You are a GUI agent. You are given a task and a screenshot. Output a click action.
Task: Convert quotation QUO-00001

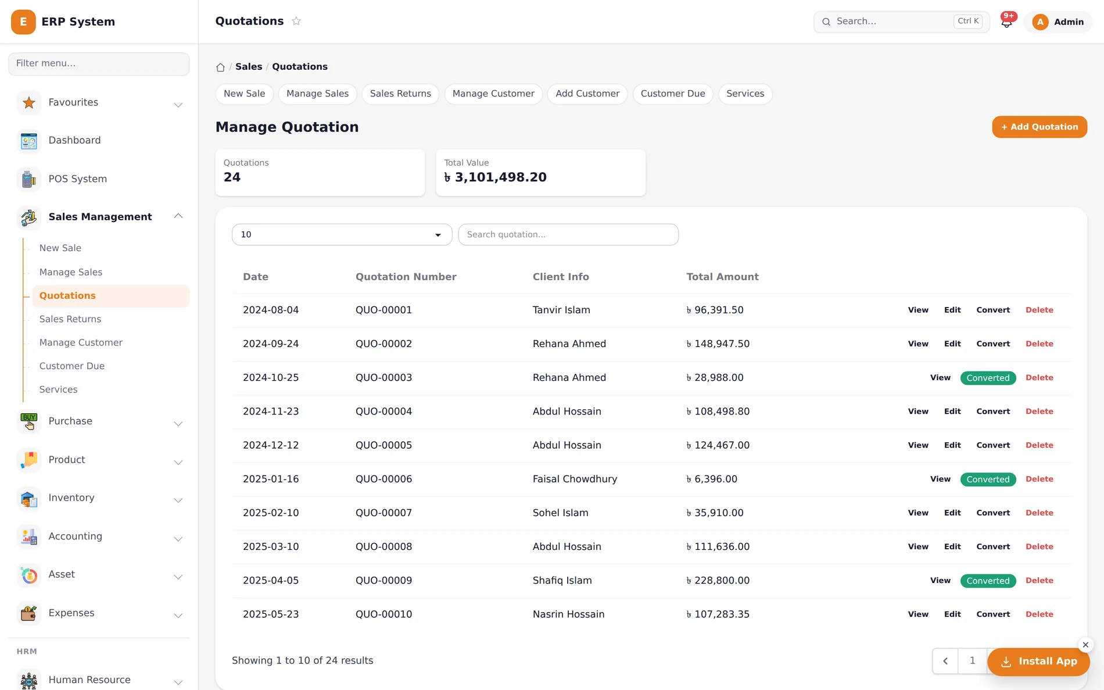pos(993,310)
